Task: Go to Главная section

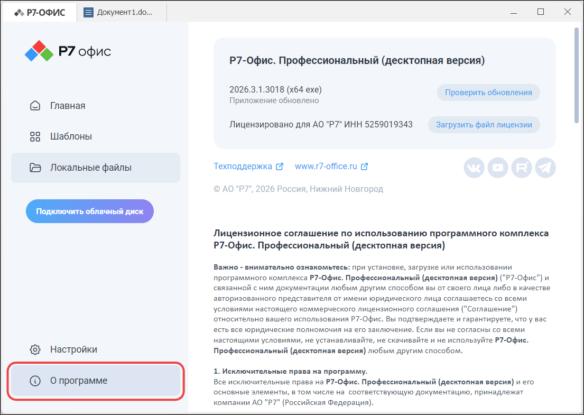Action: point(96,106)
